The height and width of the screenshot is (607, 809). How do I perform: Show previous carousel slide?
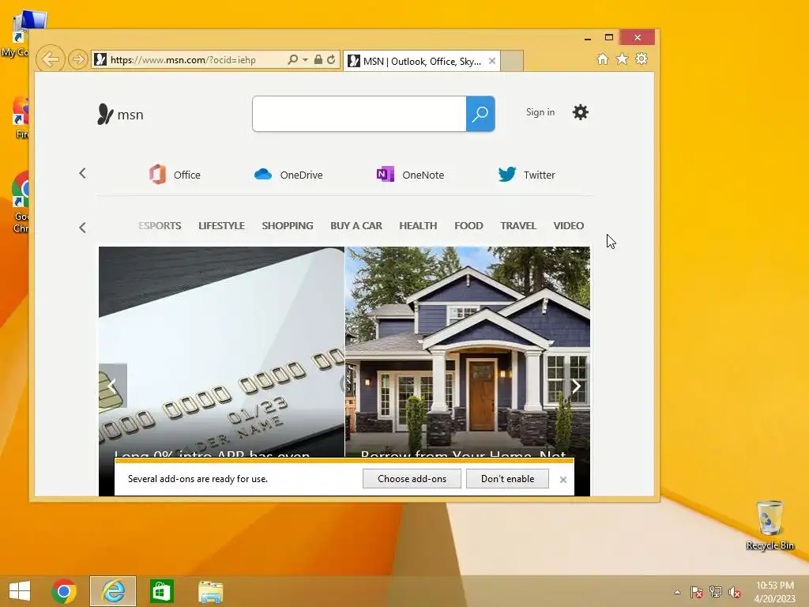(x=112, y=386)
